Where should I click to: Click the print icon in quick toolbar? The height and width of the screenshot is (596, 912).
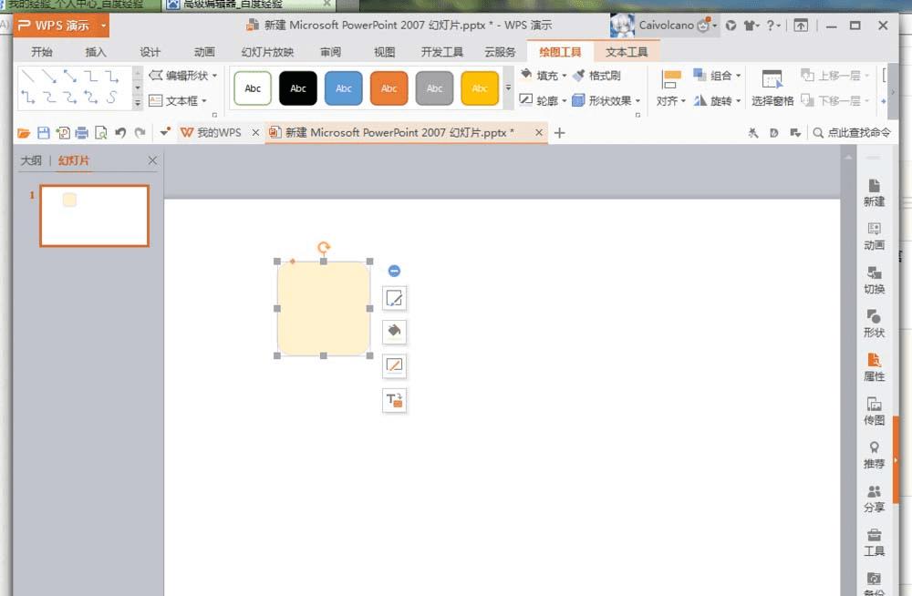(82, 133)
